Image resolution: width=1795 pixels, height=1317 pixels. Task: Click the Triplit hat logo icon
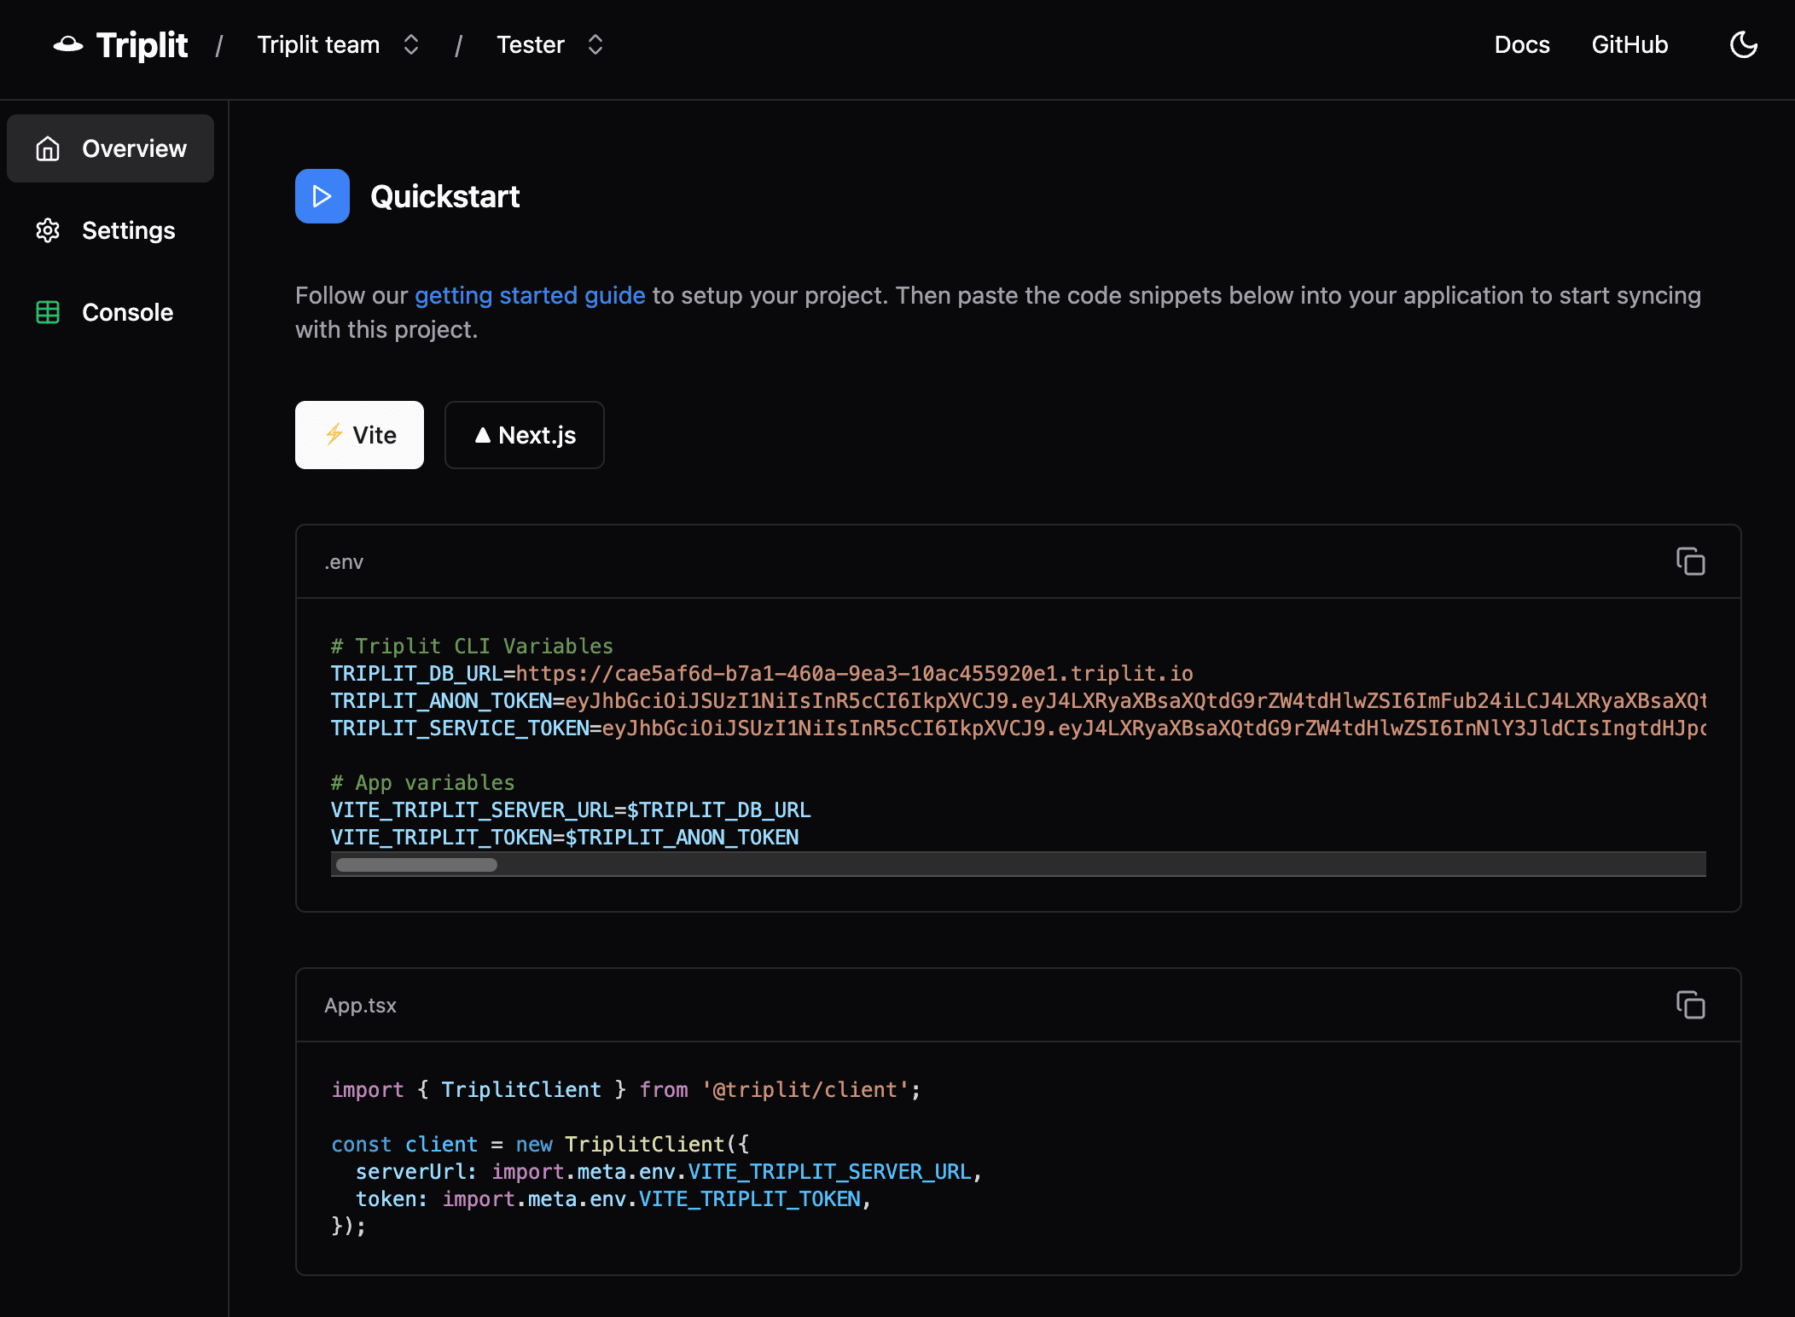(x=68, y=44)
